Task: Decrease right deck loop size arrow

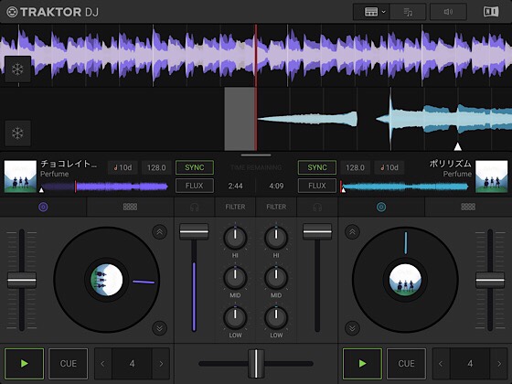Action: (441, 364)
